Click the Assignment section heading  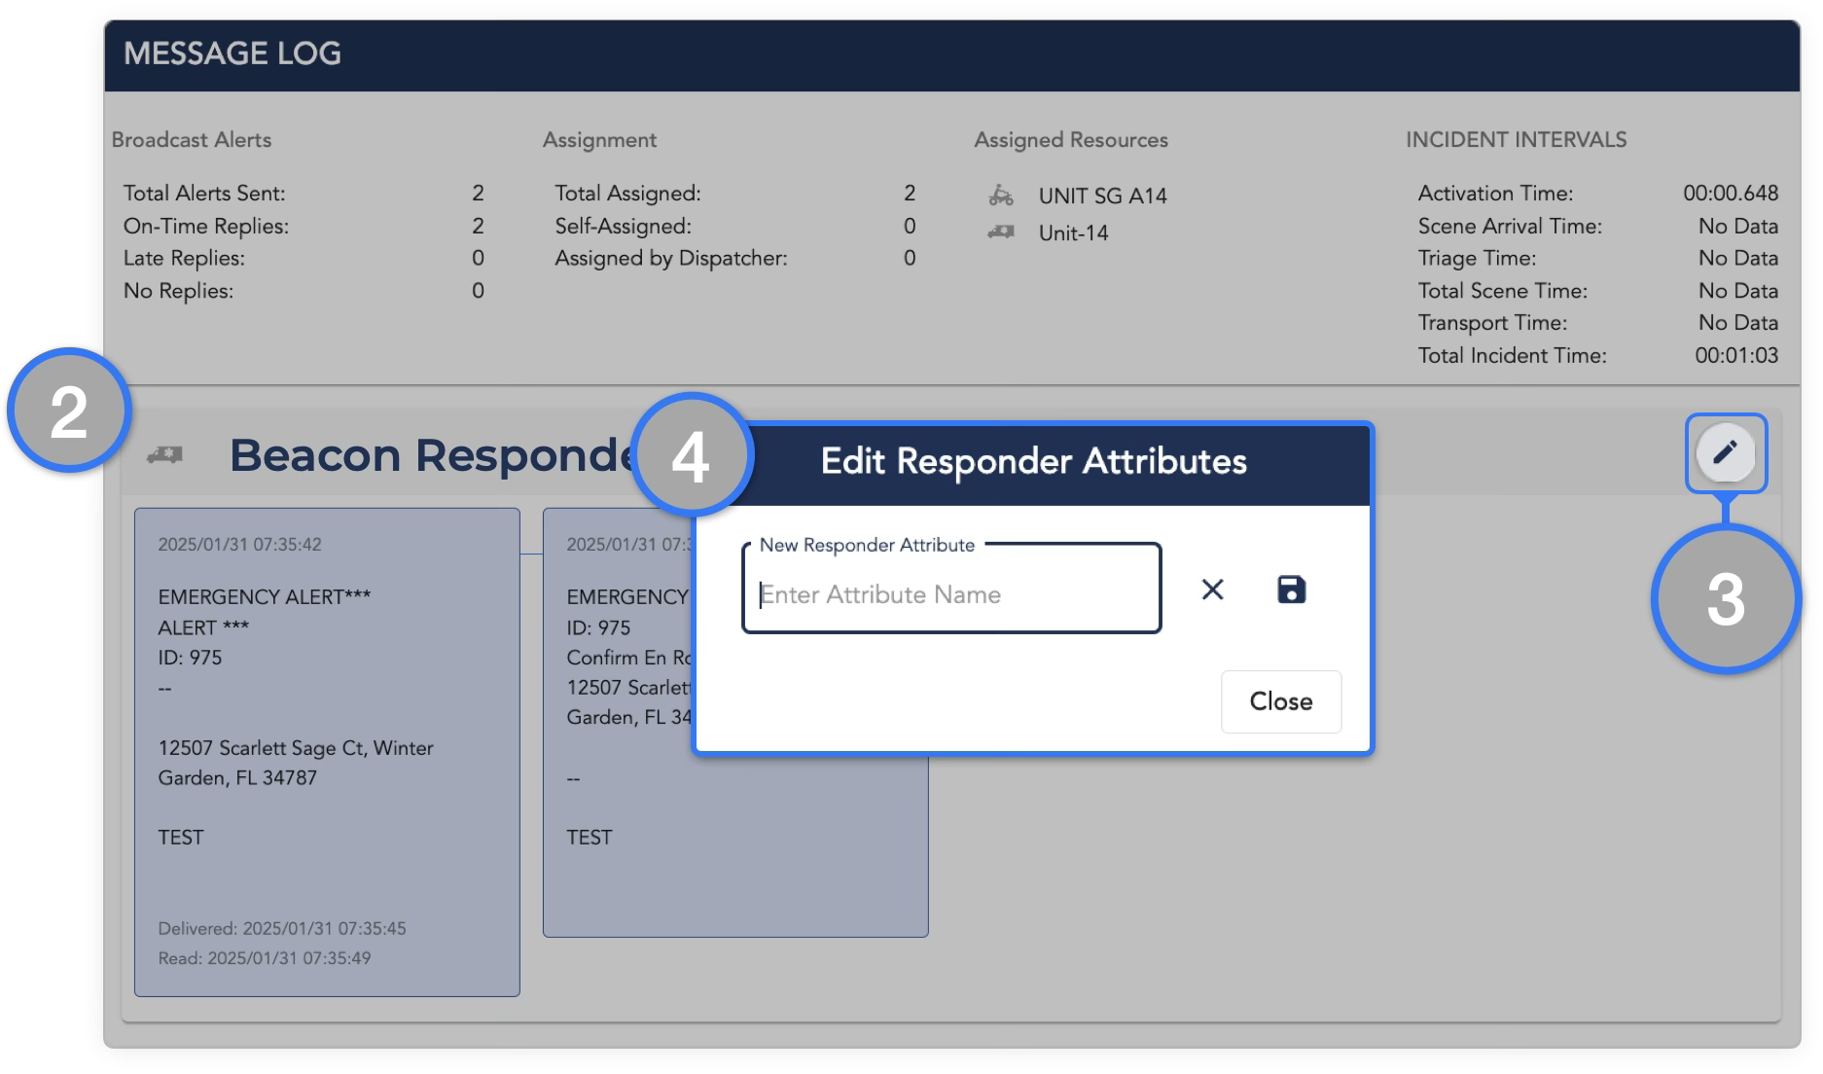pos(599,139)
